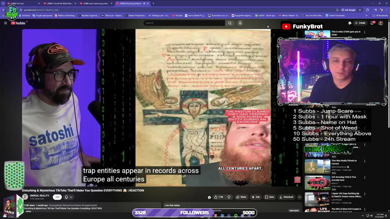Open the YouTube bookmark in bookmarks bar
The image size is (390, 219).
[177, 16]
